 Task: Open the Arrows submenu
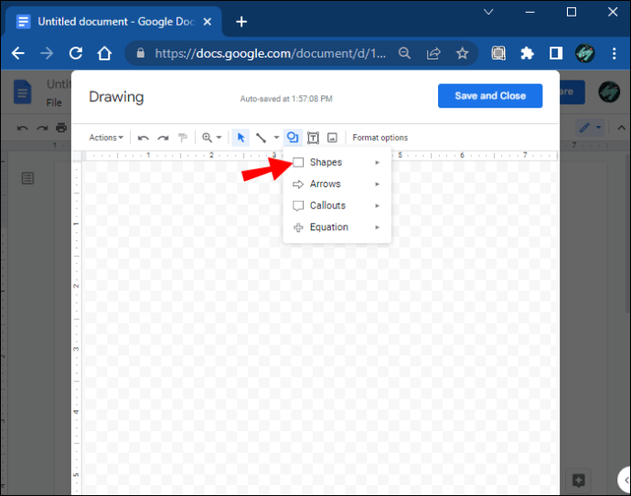click(x=337, y=185)
